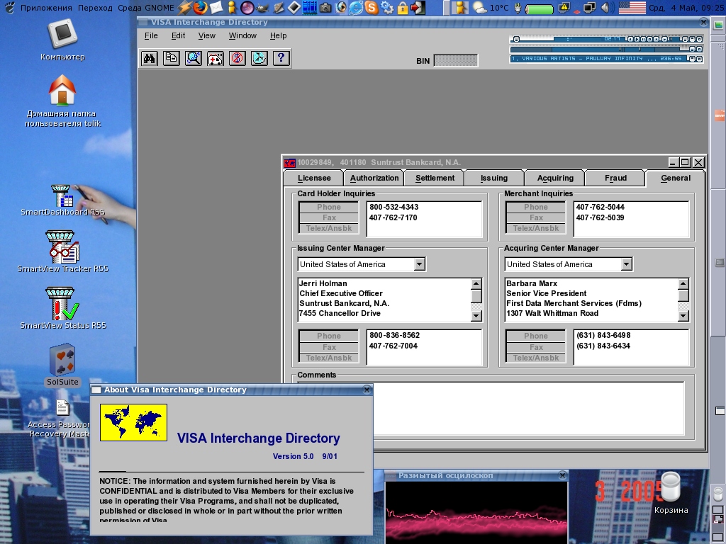Launch GIMP from the top panel
This screenshot has height=544, width=726.
point(262,8)
